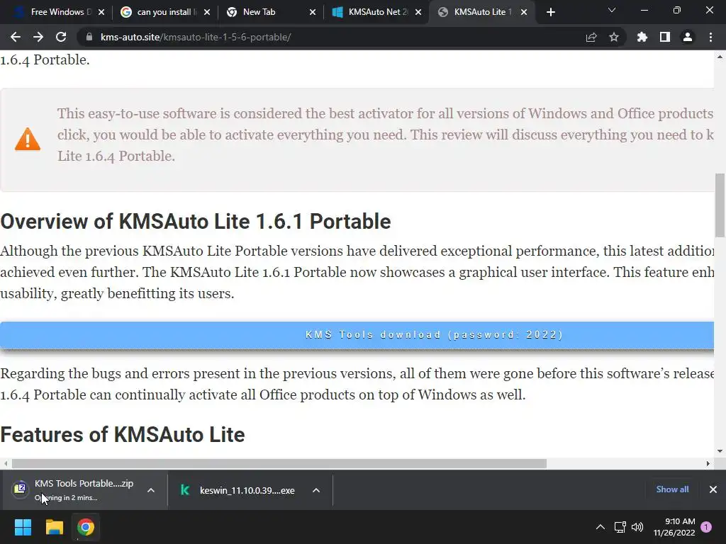Click the vertical scrollbar thumb
The image size is (726, 544).
(x=720, y=205)
